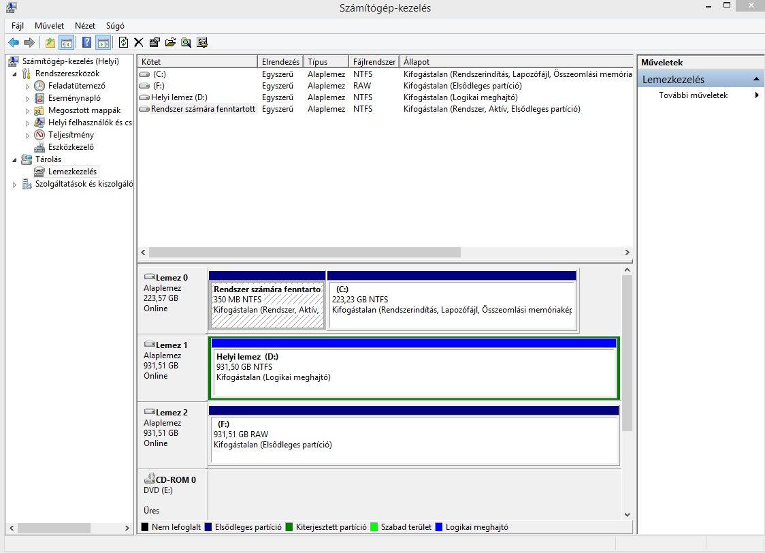Toggle the Action pane toolbar icon
Viewport: 765px width, 553px height.
coord(103,42)
